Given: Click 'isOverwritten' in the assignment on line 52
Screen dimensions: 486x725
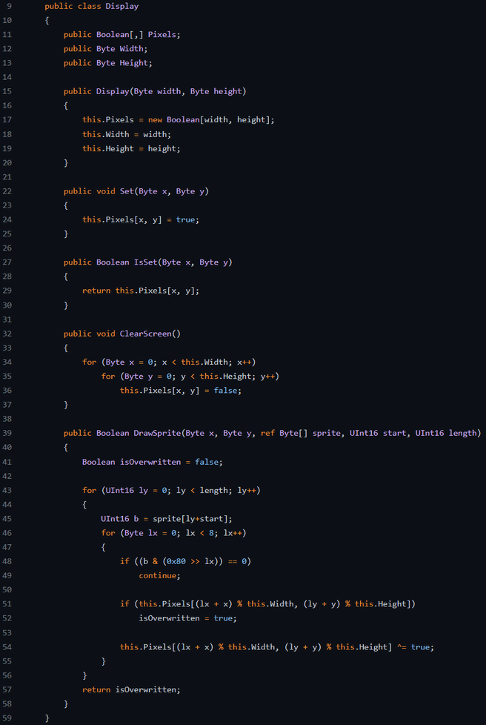Looking at the screenshot, I should click(x=169, y=618).
